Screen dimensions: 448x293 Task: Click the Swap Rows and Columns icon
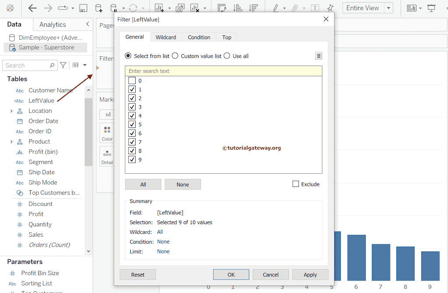tap(222, 8)
